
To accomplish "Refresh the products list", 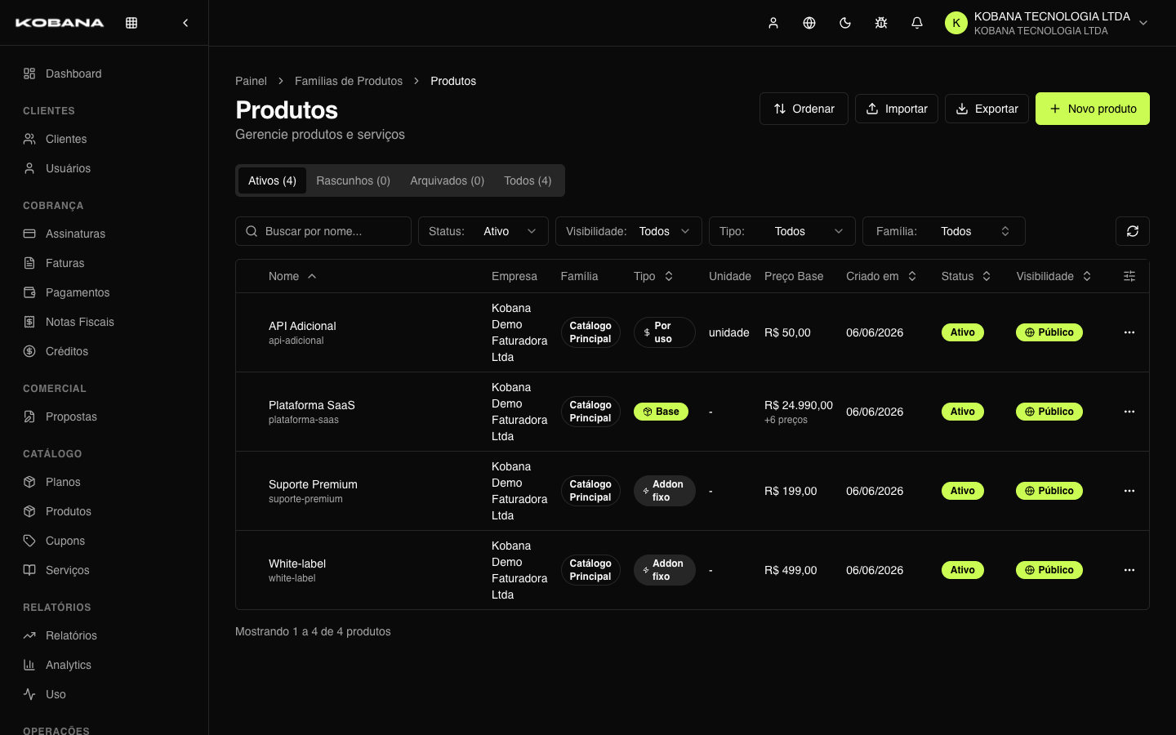I will tap(1133, 231).
